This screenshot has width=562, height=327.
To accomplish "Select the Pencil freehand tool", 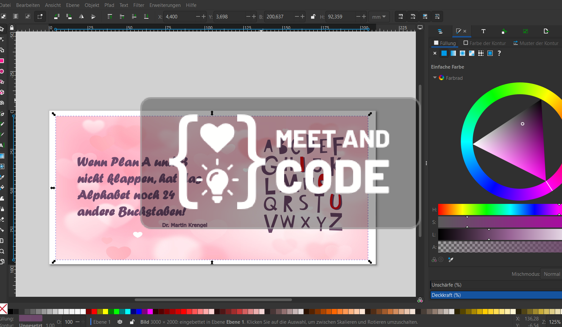I will coord(2,124).
